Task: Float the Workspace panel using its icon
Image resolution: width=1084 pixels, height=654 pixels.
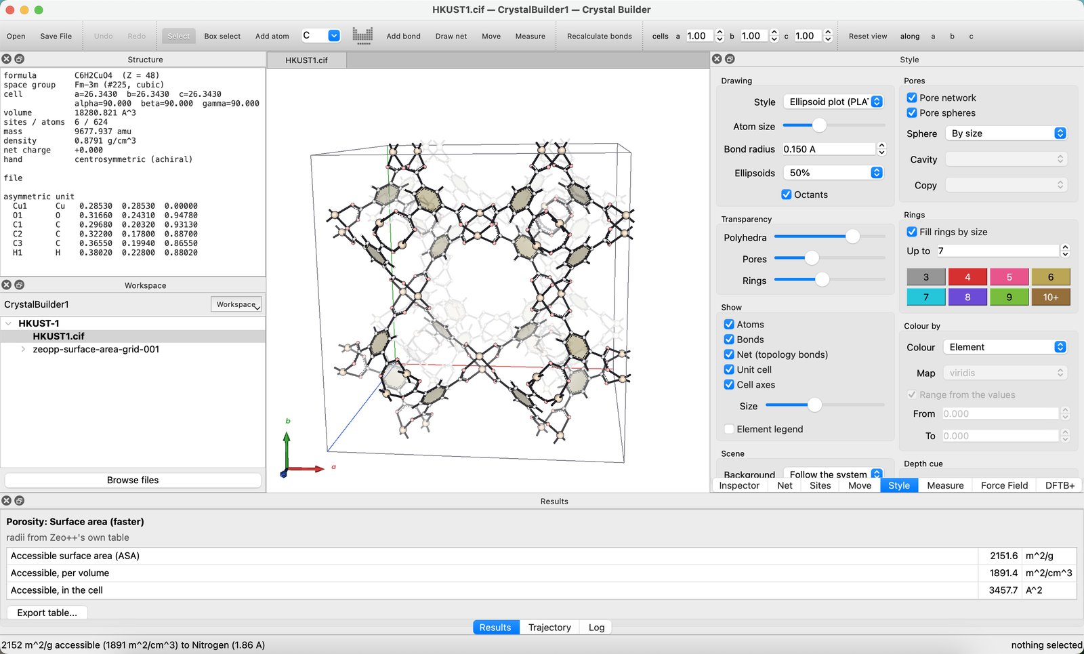Action: (19, 285)
